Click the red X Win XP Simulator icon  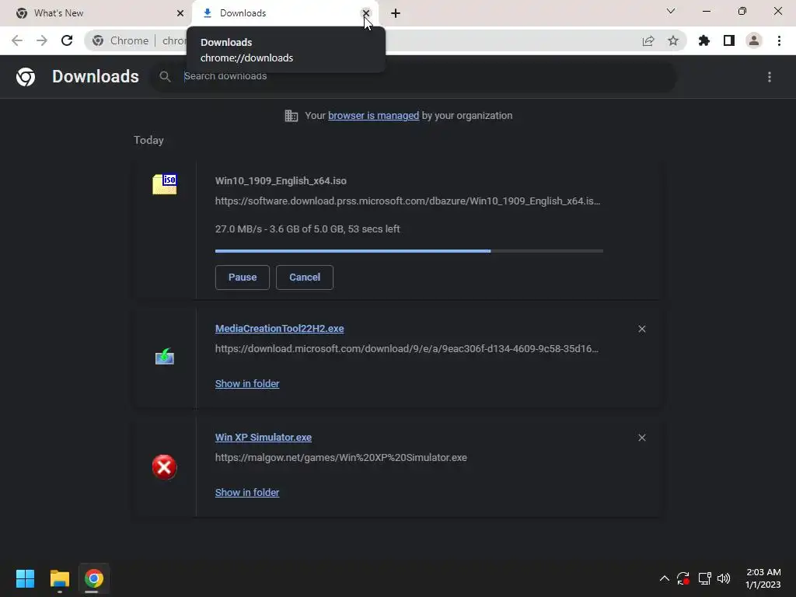(x=165, y=467)
